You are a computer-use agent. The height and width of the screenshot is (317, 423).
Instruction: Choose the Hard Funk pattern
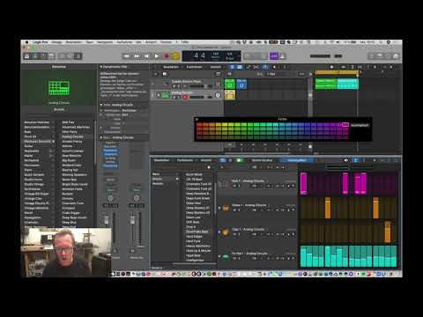click(x=193, y=241)
